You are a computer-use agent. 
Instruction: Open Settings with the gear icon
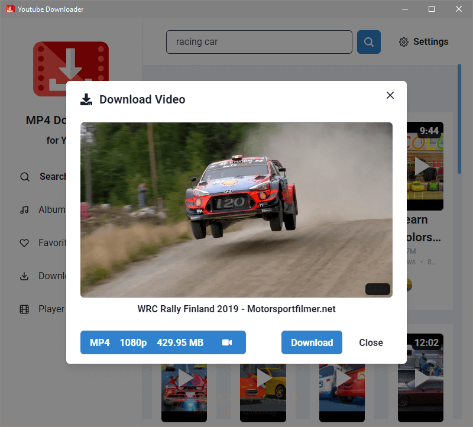click(404, 42)
